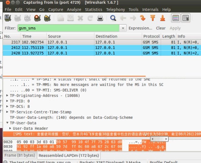
Task: Toggle packet list colorize
Action: [176, 18]
